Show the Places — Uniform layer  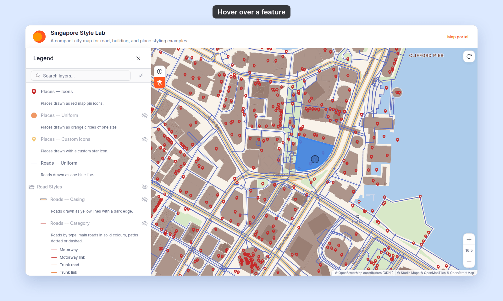145,115
